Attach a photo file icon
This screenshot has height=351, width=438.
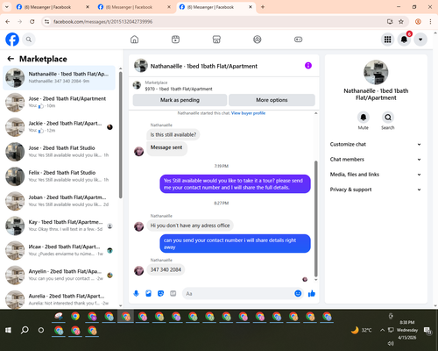[x=148, y=293]
